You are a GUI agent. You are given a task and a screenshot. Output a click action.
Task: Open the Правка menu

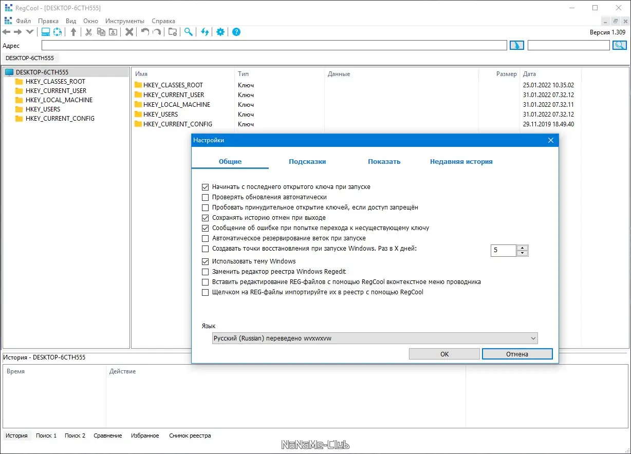point(48,21)
